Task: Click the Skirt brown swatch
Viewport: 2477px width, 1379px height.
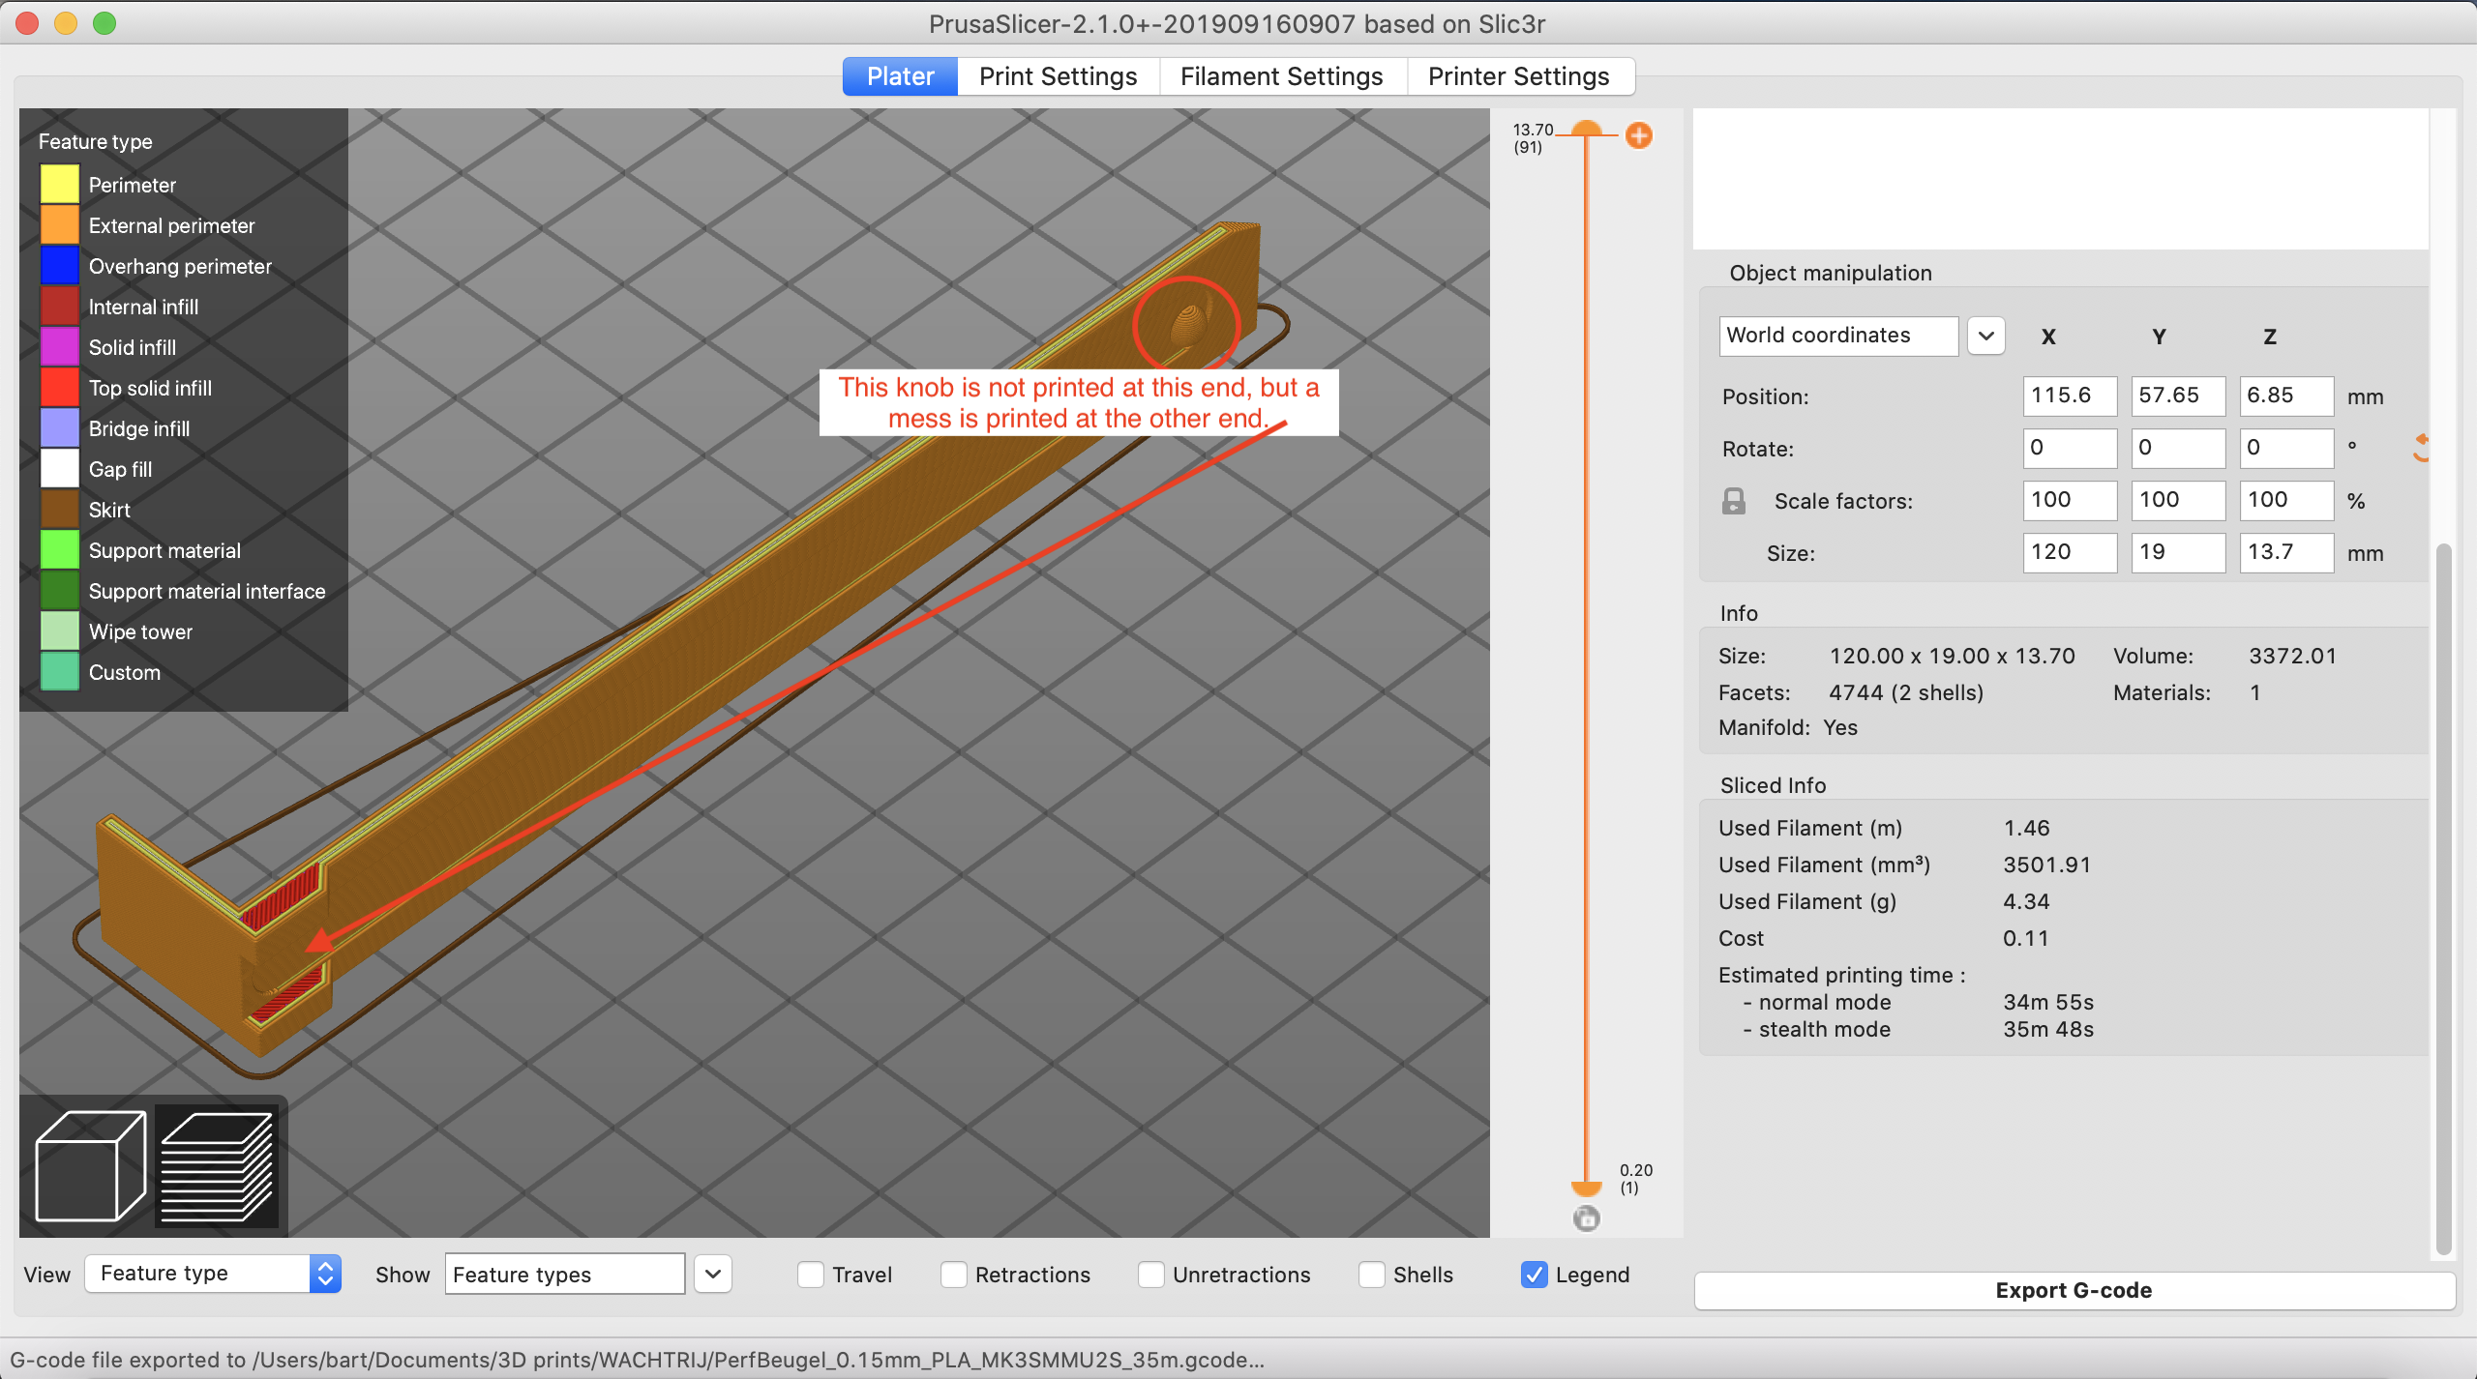Action: pyautogui.click(x=59, y=509)
